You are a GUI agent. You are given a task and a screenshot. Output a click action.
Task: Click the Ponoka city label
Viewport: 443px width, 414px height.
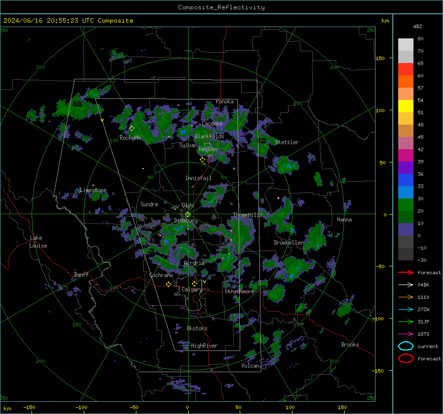pos(224,101)
